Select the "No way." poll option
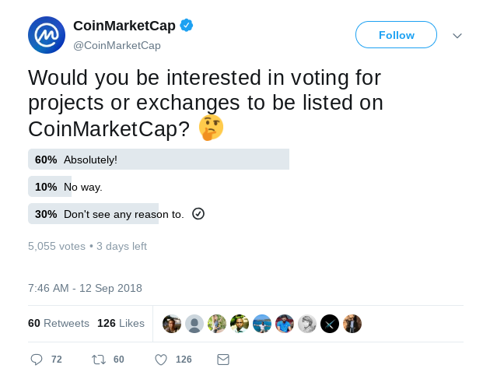 [83, 187]
